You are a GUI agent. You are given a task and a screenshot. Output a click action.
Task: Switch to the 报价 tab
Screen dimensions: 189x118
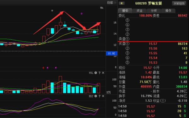pos(125,11)
